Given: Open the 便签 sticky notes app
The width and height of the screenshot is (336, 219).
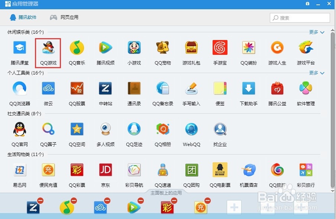Looking at the screenshot, I should (x=220, y=88).
